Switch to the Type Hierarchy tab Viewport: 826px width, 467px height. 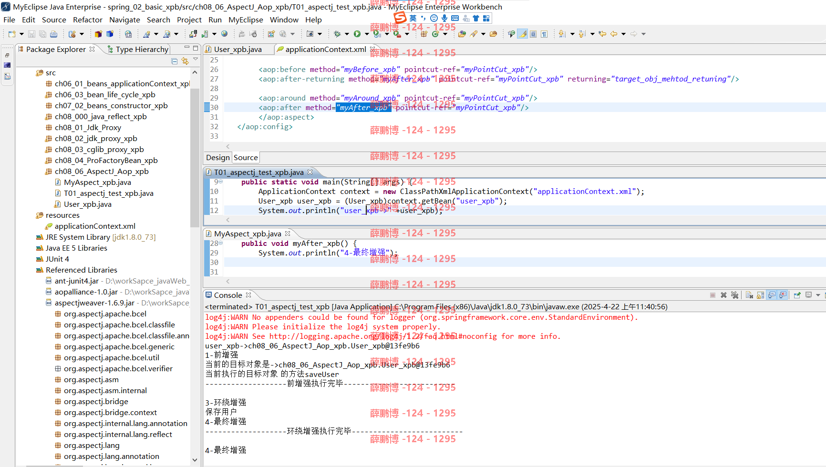coord(138,49)
